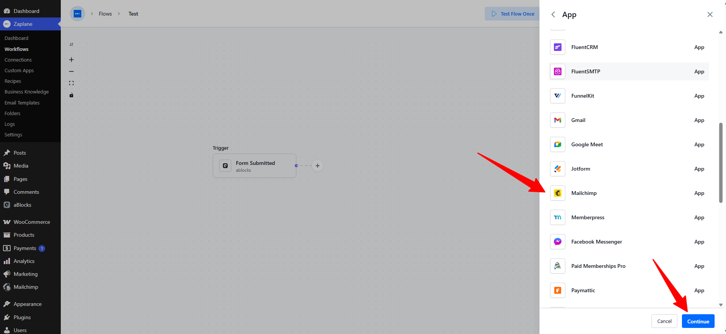Viewport: 726px width, 334px height.
Task: Pick the Jotform app icon
Action: pos(558,169)
